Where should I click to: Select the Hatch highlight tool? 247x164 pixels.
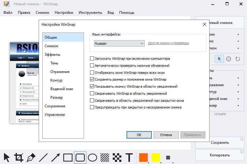[x=105, y=157]
